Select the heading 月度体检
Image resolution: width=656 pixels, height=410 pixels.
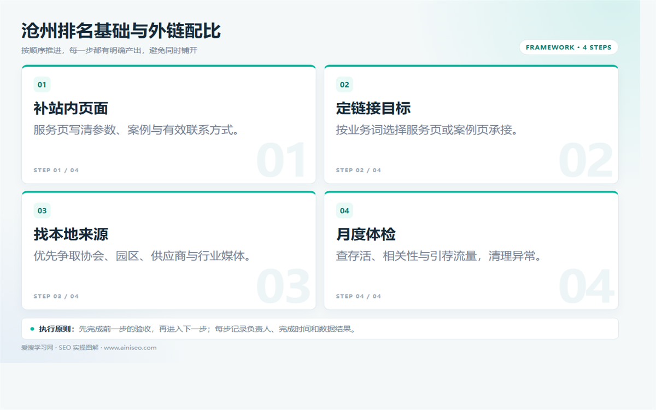[x=366, y=235]
